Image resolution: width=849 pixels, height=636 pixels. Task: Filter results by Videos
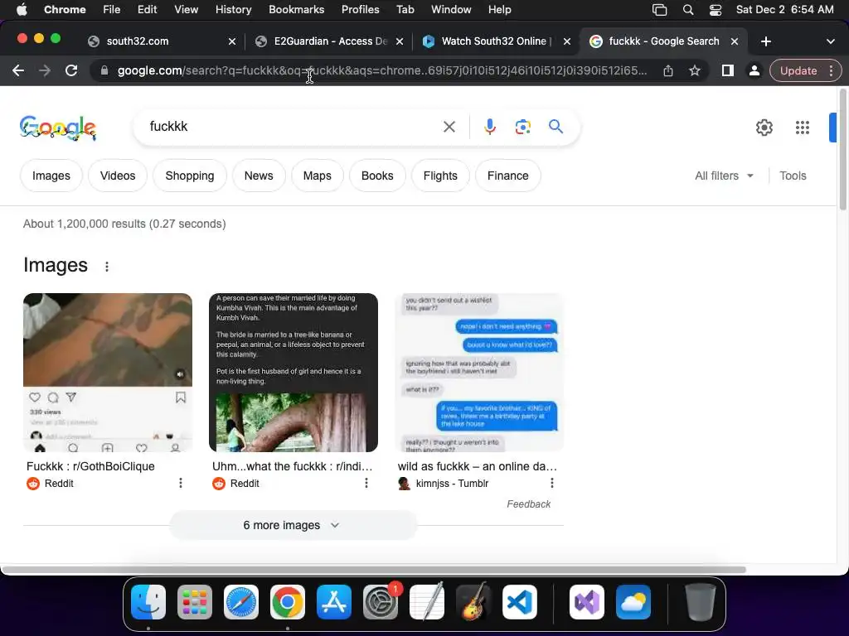coord(118,176)
